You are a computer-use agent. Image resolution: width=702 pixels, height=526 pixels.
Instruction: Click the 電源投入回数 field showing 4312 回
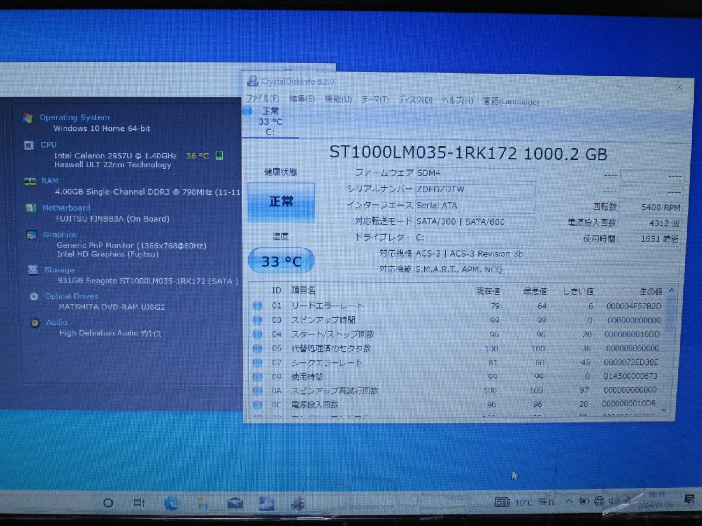(650, 223)
